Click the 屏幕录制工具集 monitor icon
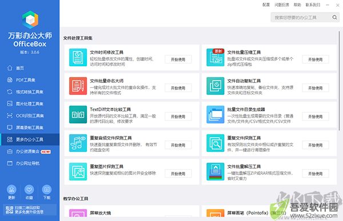The height and width of the screenshot is (221, 343). (10, 127)
